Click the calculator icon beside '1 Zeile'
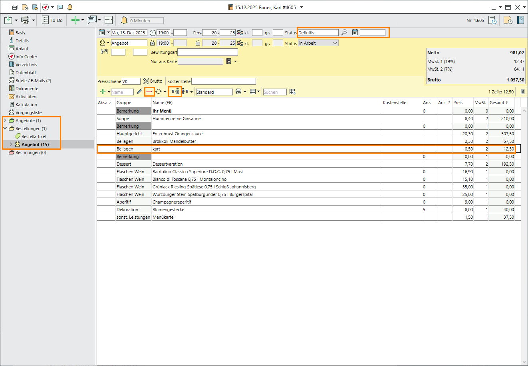This screenshot has width=528, height=366. tap(522, 92)
